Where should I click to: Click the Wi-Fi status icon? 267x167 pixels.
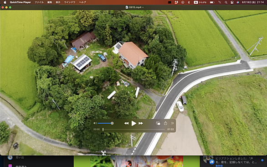click(220, 2)
